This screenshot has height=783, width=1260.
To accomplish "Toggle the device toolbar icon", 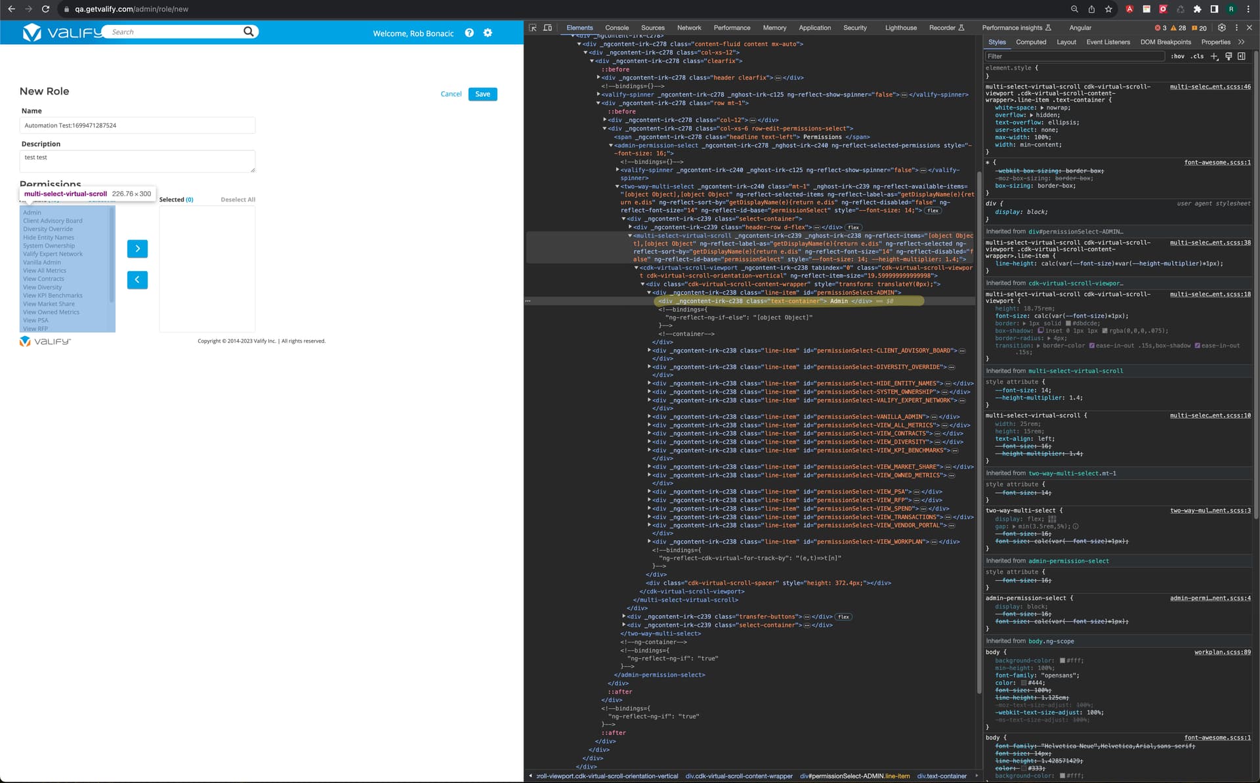I will [547, 28].
